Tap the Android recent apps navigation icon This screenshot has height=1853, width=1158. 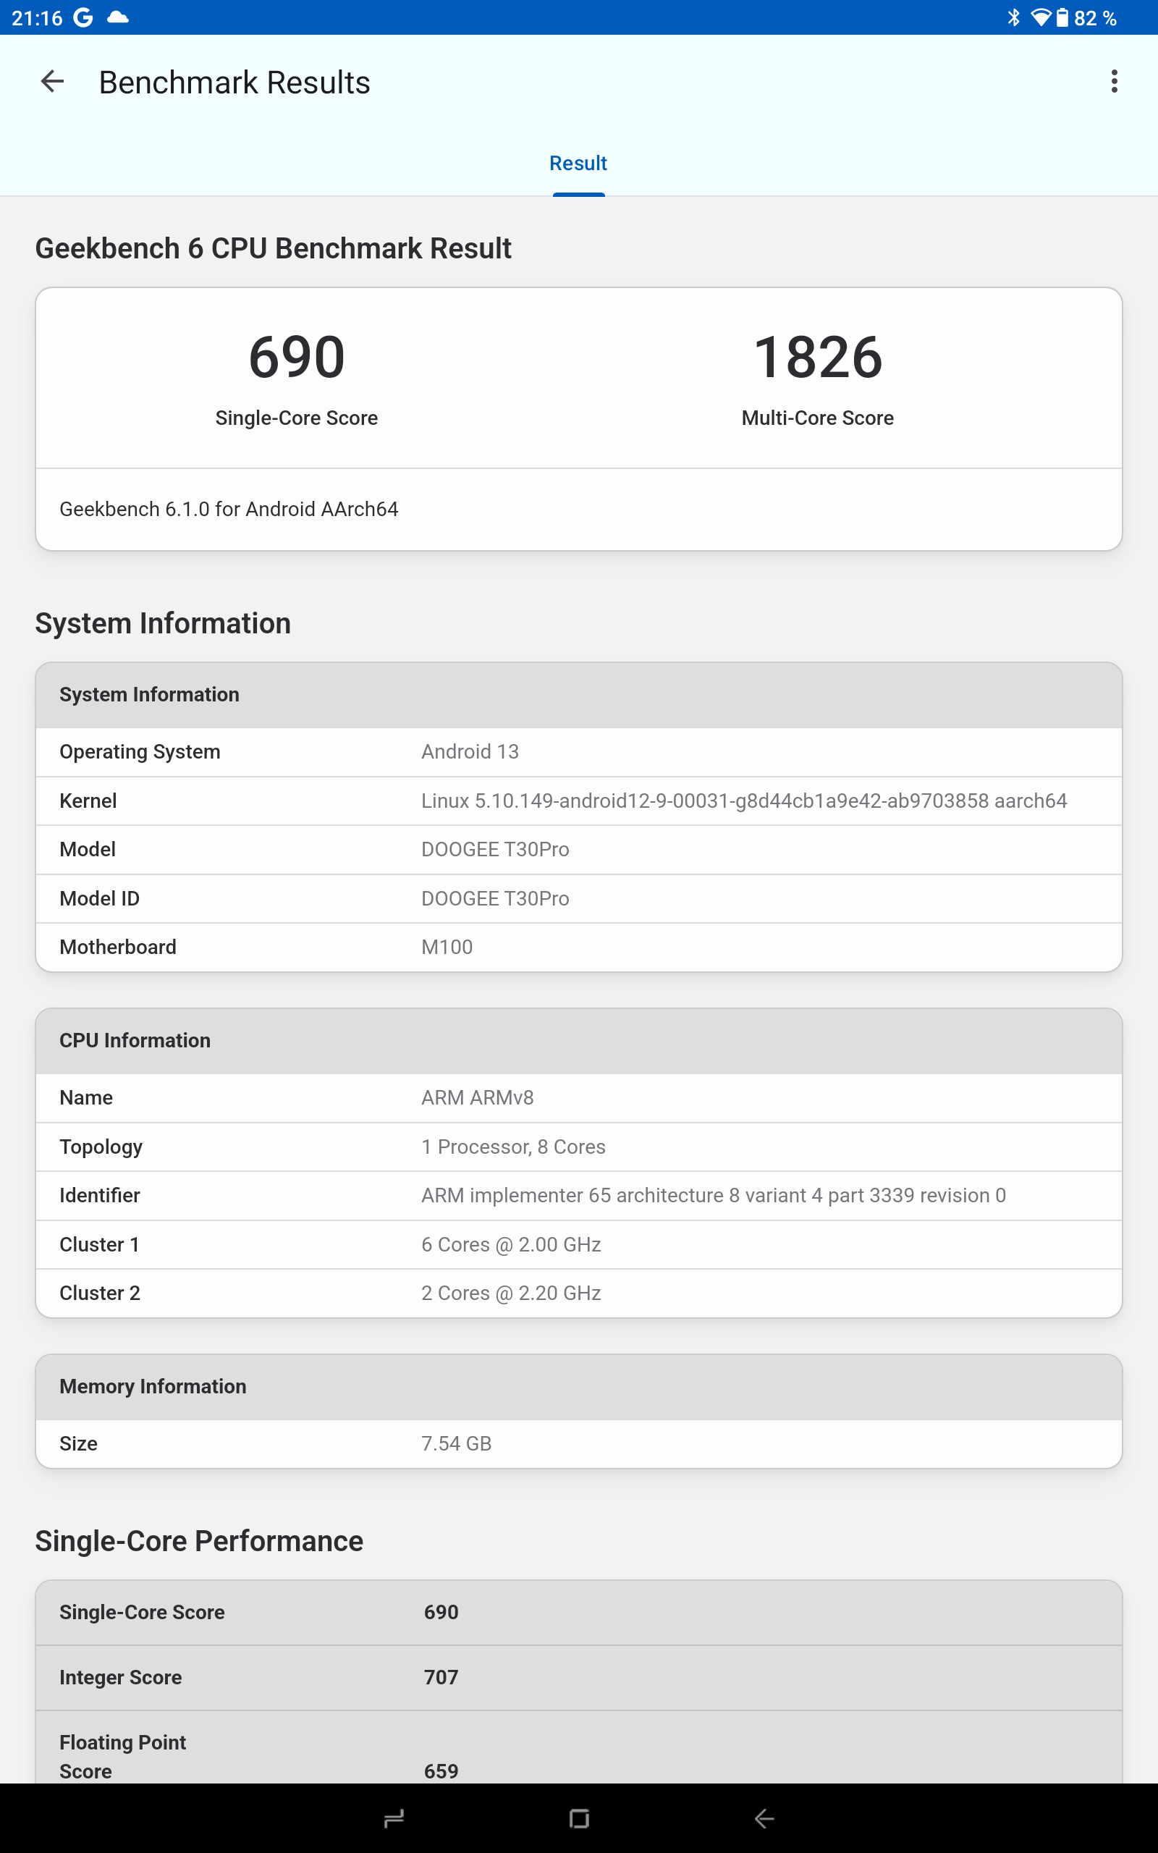(x=394, y=1818)
